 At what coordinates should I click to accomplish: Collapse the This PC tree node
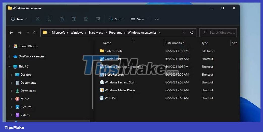click(x=9, y=67)
